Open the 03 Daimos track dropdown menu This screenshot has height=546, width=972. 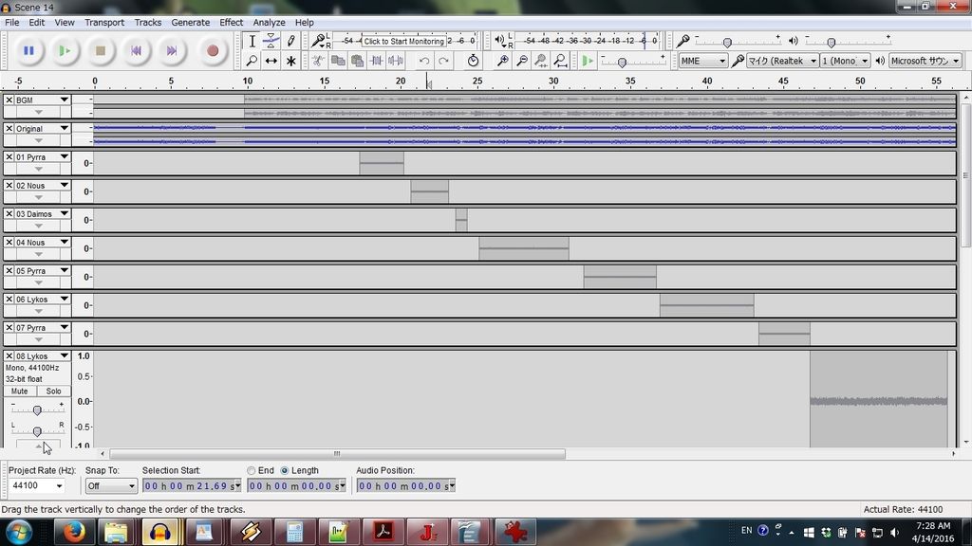(x=65, y=214)
